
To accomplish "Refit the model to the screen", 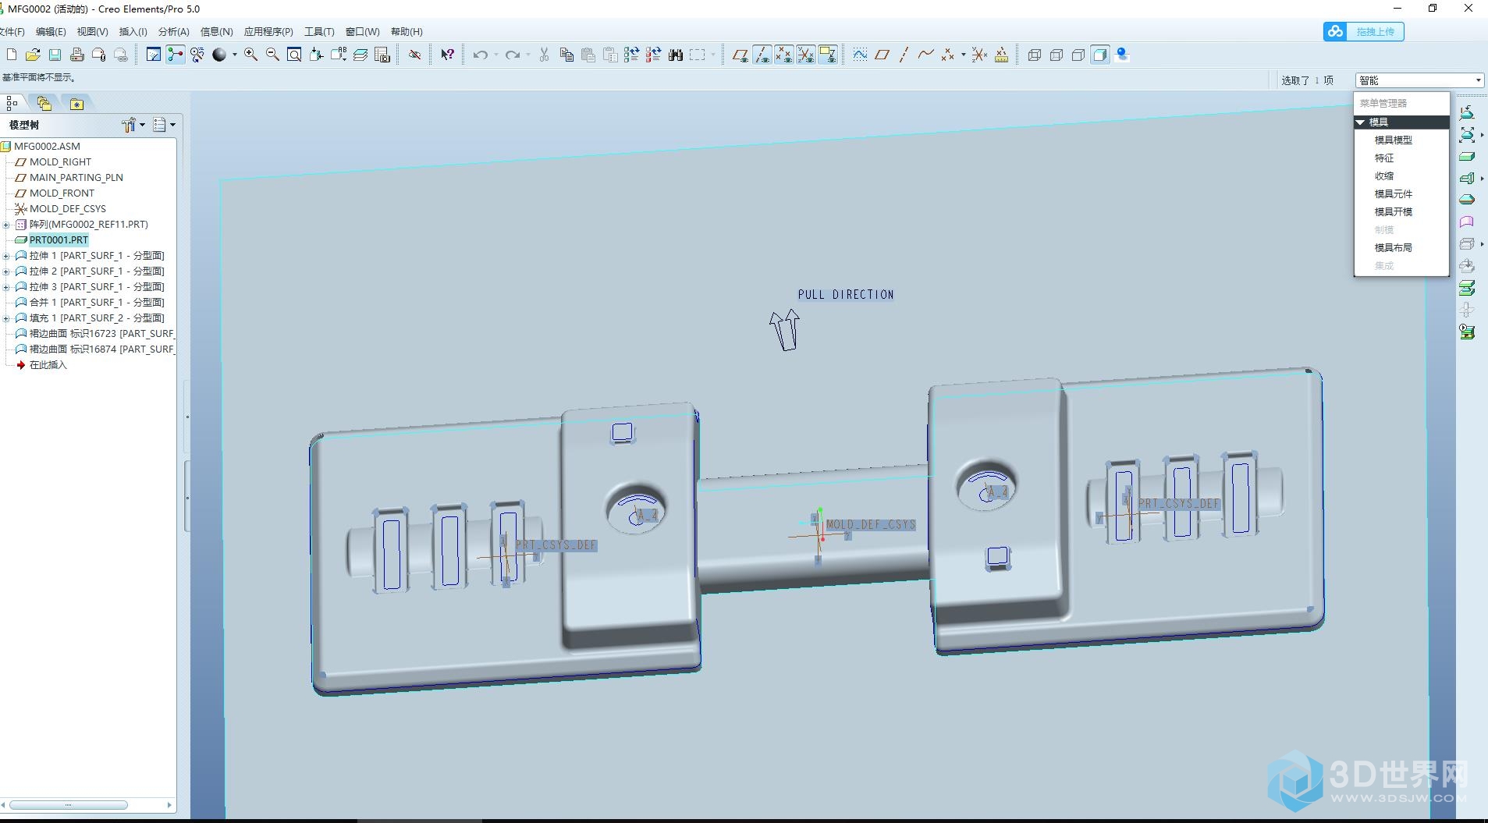I will pyautogui.click(x=294, y=55).
